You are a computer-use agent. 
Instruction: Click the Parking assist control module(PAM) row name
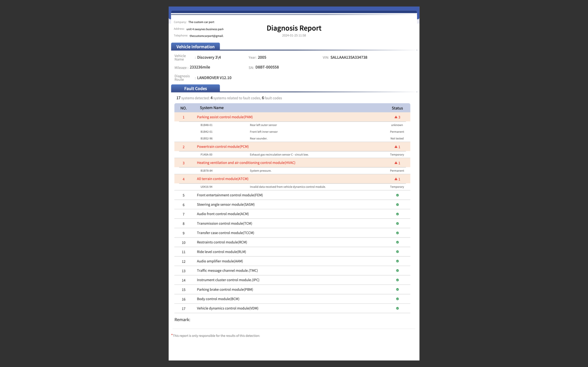tap(225, 117)
